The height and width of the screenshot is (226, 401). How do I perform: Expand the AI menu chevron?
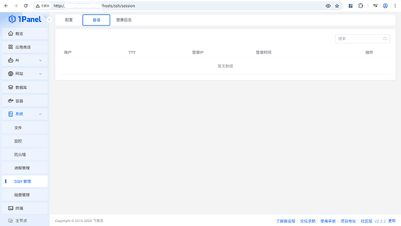click(x=40, y=60)
